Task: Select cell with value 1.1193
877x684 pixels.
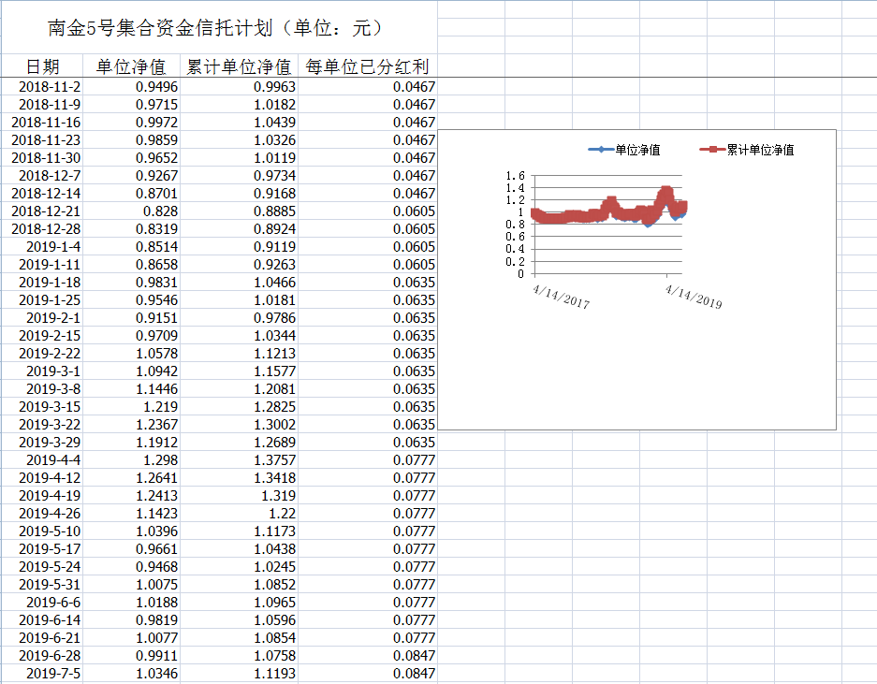Action: [x=239, y=674]
